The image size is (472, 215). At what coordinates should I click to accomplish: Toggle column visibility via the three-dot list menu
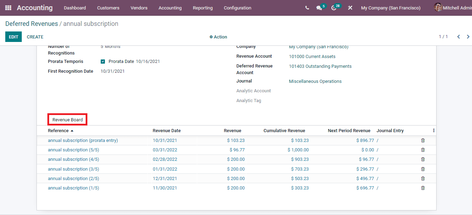click(x=434, y=130)
